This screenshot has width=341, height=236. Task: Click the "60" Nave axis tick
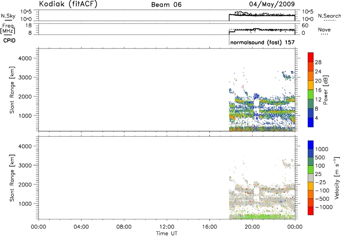pos(305,26)
